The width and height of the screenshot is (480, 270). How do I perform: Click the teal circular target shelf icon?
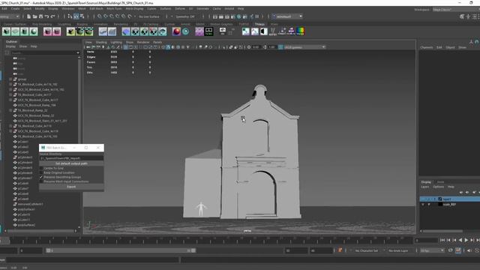(185, 31)
